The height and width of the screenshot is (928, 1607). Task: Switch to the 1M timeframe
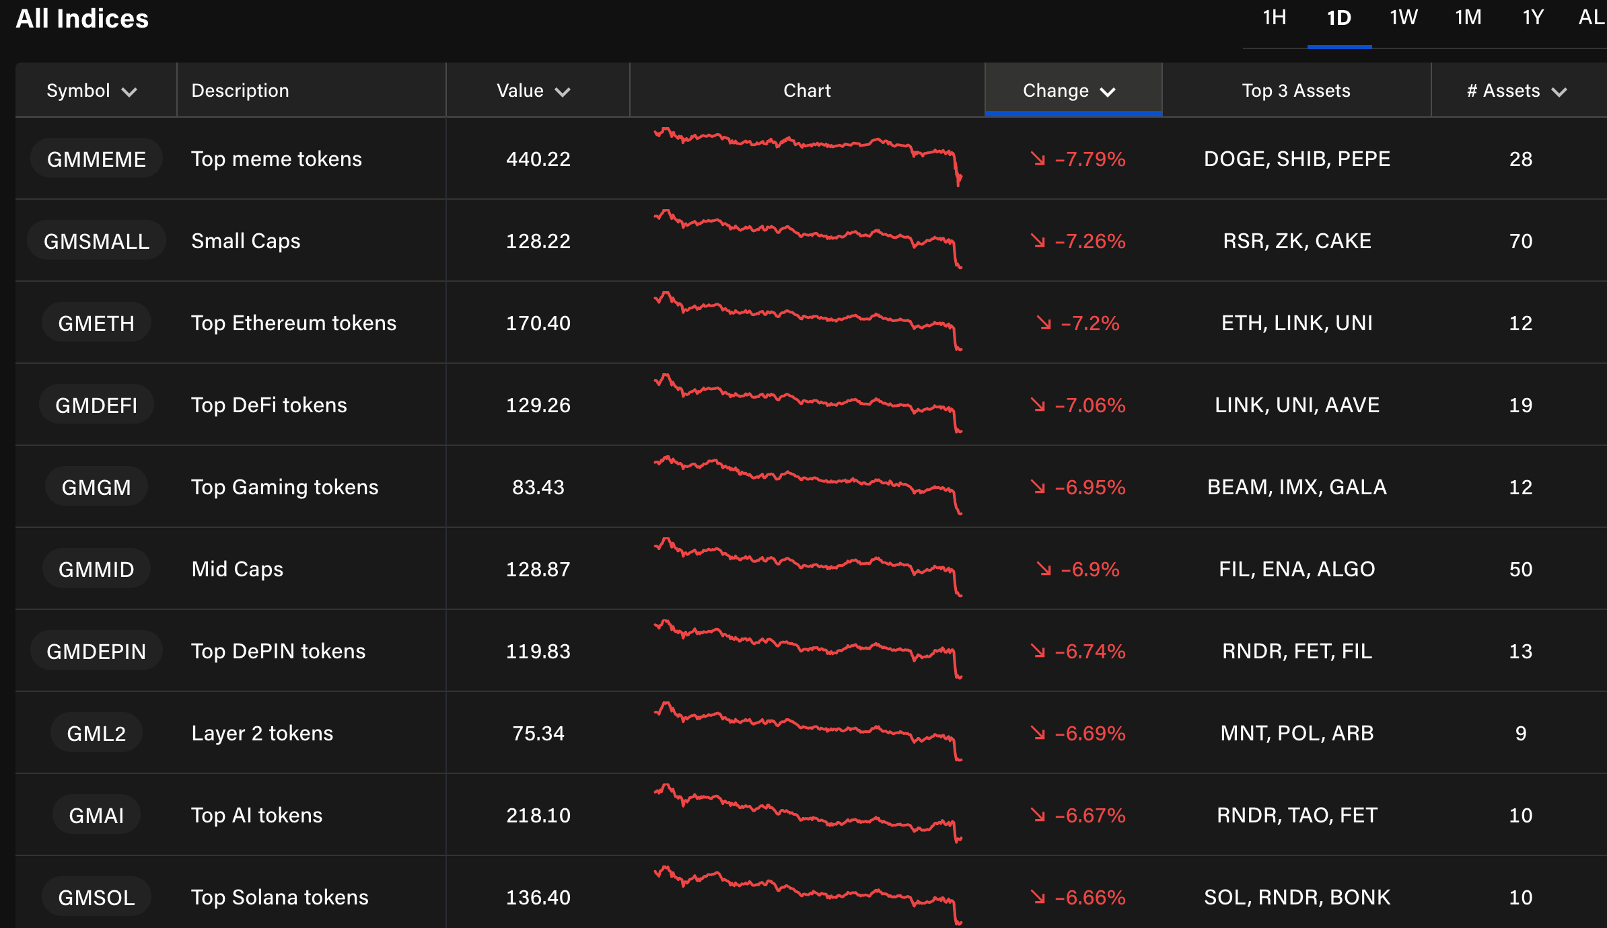1468,18
